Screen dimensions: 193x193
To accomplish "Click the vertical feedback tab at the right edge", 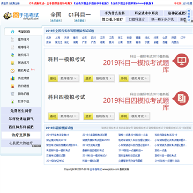I will pyautogui.click(x=189, y=16).
